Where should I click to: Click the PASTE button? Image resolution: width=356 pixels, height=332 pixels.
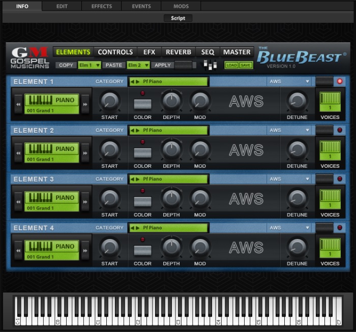[114, 66]
